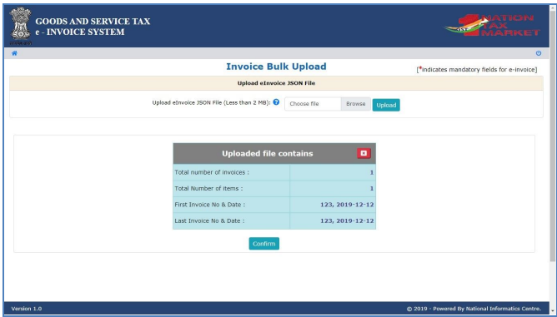The height and width of the screenshot is (317, 557).
Task: Click the Choose file input field
Action: coord(313,104)
